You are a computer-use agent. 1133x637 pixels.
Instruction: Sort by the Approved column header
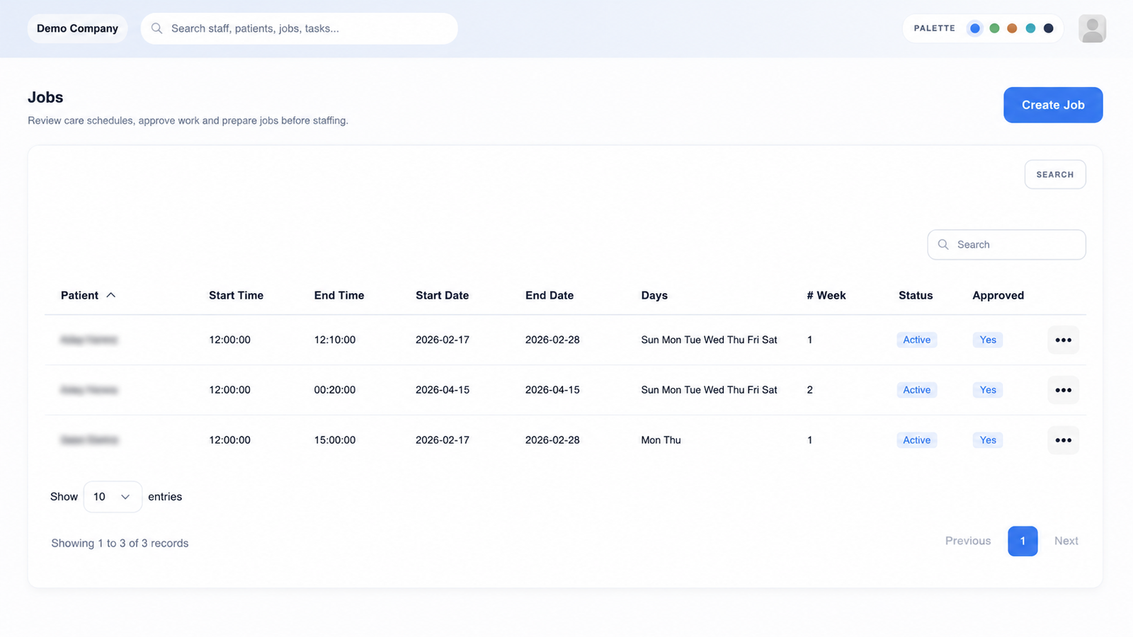998,295
